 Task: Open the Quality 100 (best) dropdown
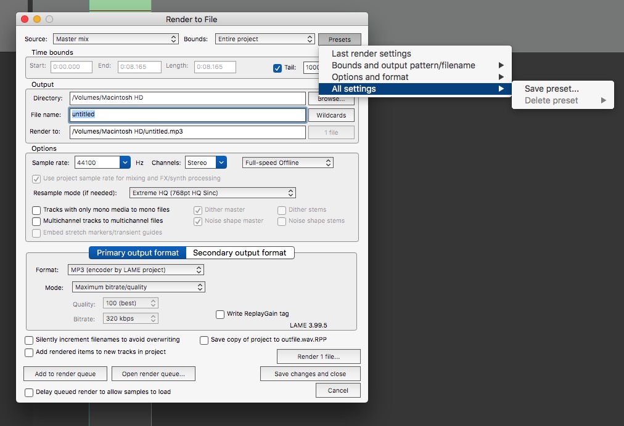pyautogui.click(x=131, y=303)
